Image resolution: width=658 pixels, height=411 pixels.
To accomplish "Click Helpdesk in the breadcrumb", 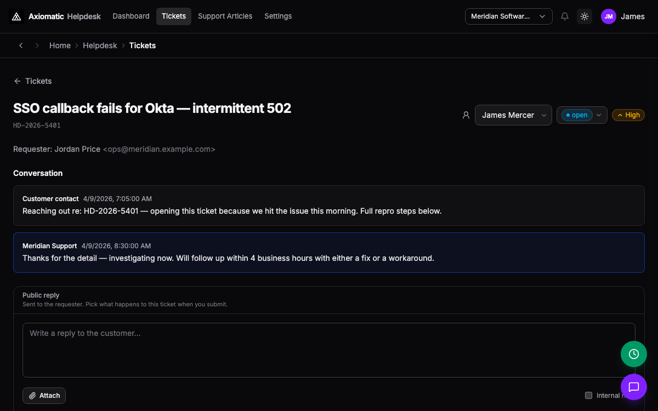I will point(100,45).
